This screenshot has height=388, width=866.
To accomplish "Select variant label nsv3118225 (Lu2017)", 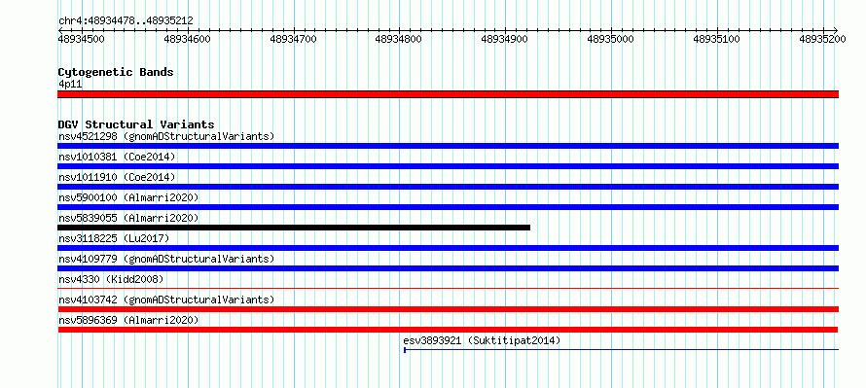I will 114,238.
